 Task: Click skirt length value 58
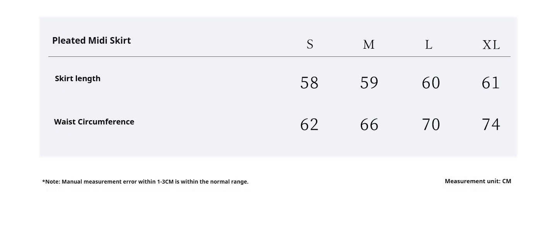pyautogui.click(x=309, y=83)
